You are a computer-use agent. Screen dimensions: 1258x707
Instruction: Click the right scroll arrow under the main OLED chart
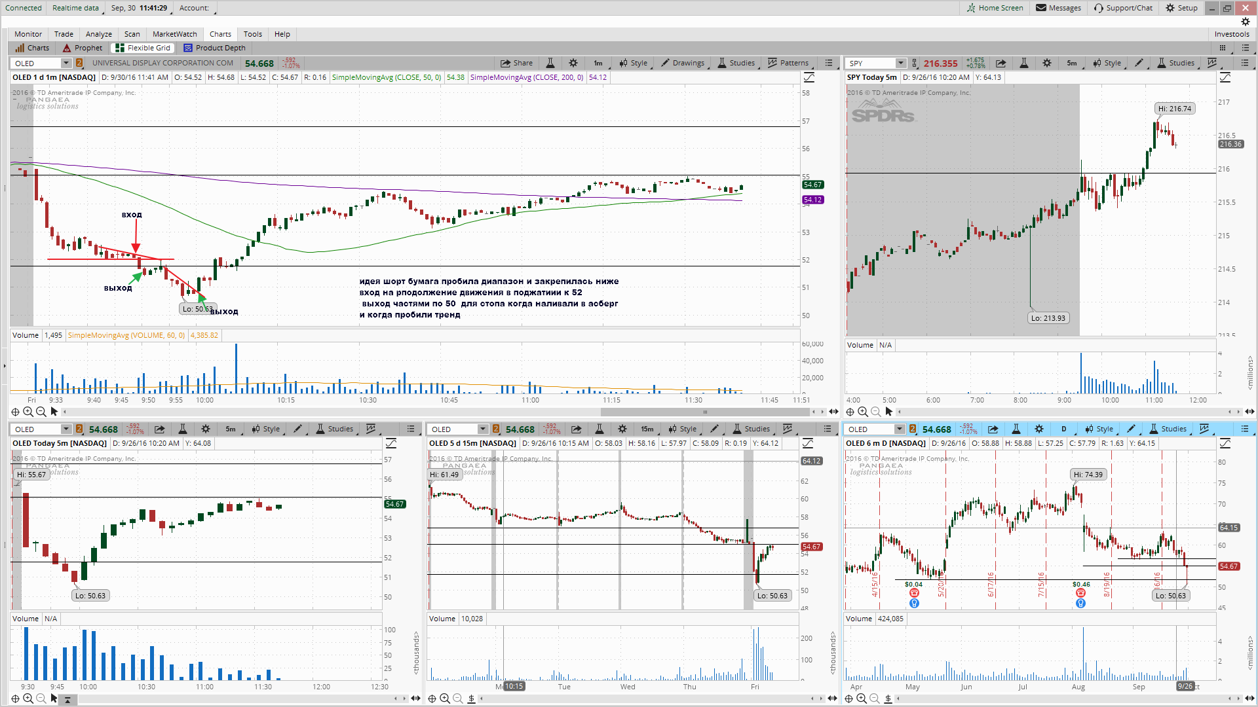point(822,412)
